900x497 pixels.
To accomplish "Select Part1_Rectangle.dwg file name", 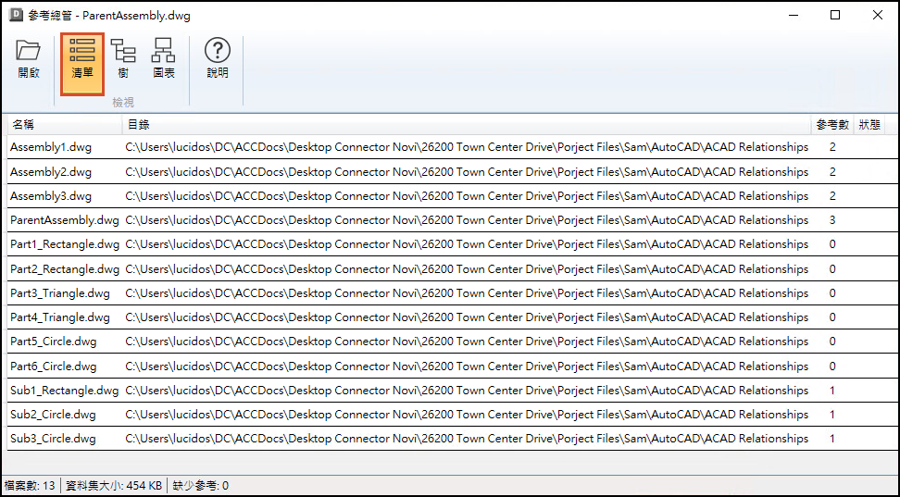I will pos(65,244).
